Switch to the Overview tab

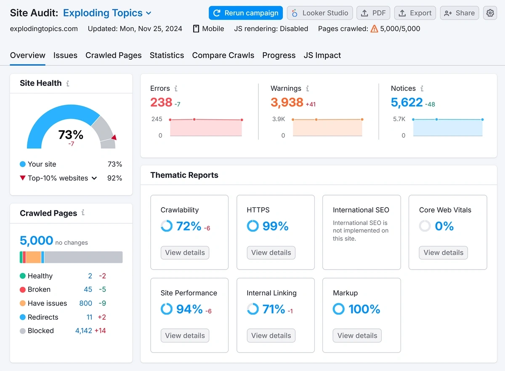[x=28, y=55]
